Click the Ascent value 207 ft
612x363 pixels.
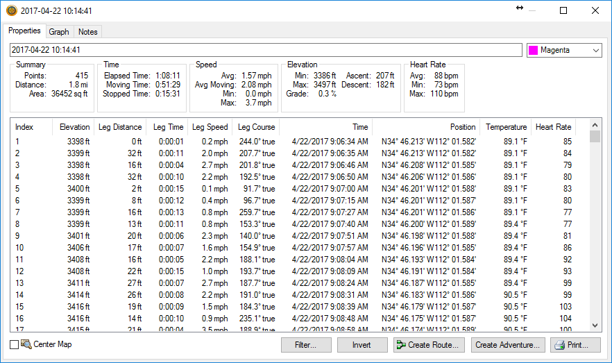tap(385, 76)
